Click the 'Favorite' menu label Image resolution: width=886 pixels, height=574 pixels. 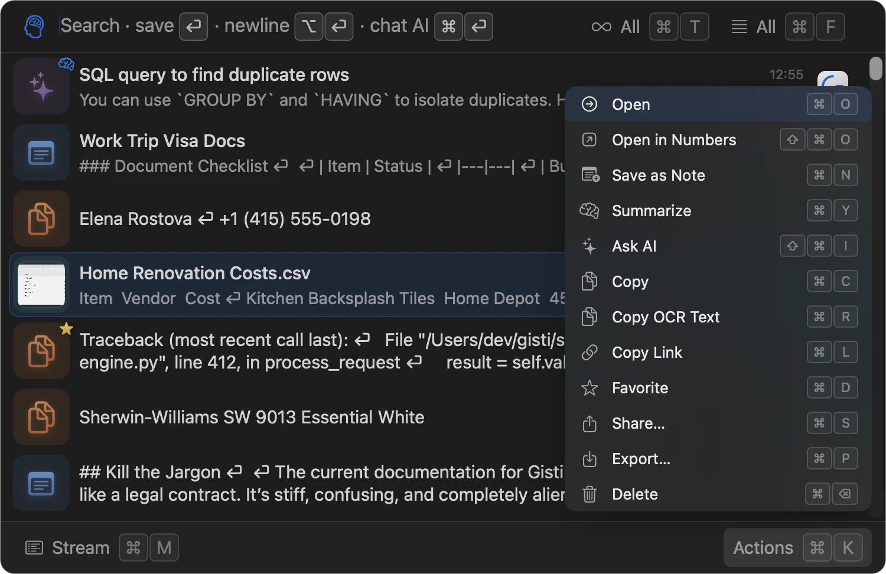640,388
